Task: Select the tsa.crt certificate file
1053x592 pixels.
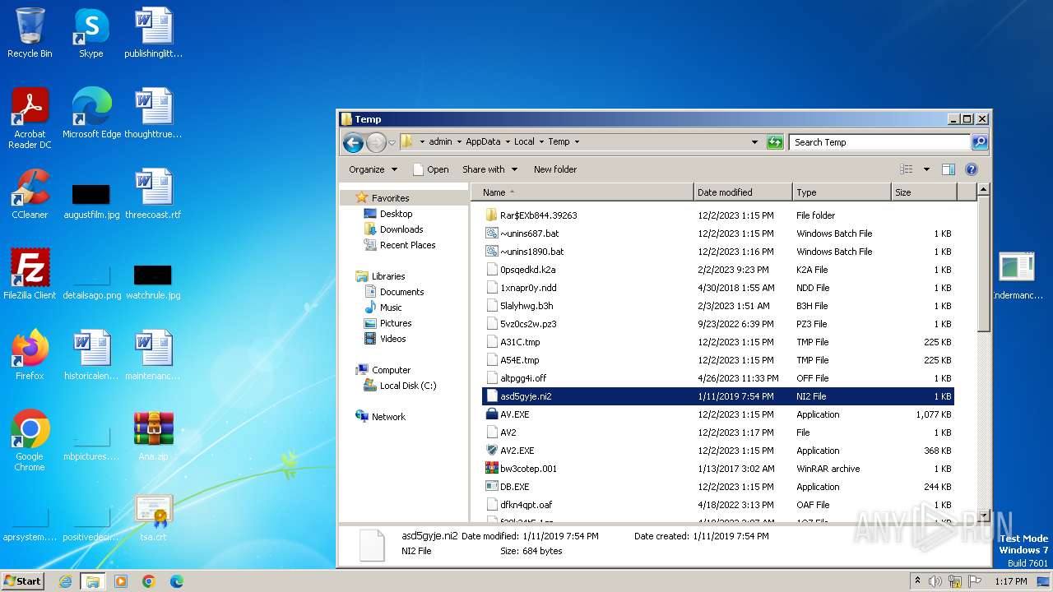Action: [153, 516]
